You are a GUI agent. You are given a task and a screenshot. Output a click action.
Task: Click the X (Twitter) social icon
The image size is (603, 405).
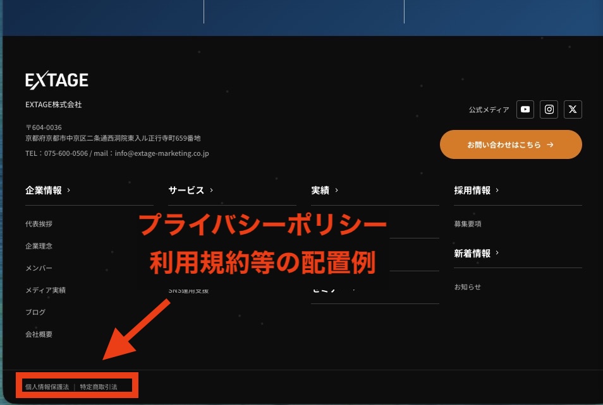(x=573, y=109)
